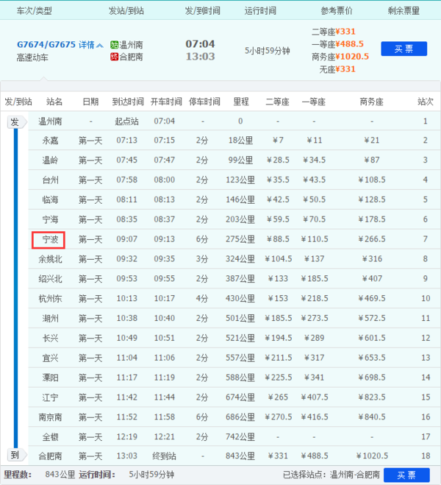Select 南京南 station in the stop list

pyautogui.click(x=50, y=417)
